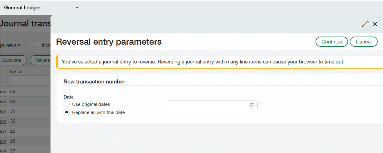Open View link for entry 29
This screenshot has width=383, height=153.
coord(3,131)
